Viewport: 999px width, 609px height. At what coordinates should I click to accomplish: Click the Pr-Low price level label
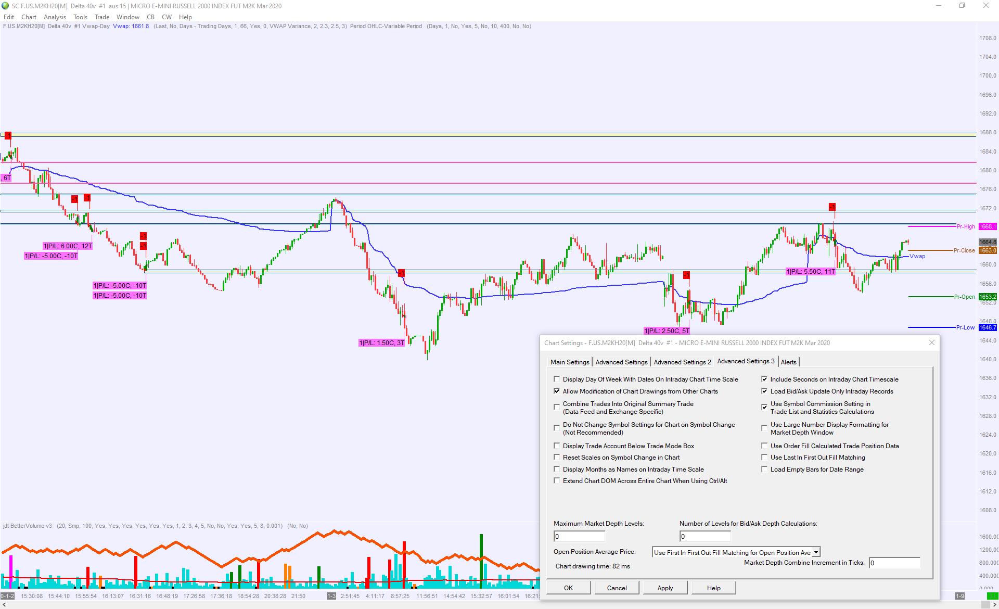(x=965, y=327)
